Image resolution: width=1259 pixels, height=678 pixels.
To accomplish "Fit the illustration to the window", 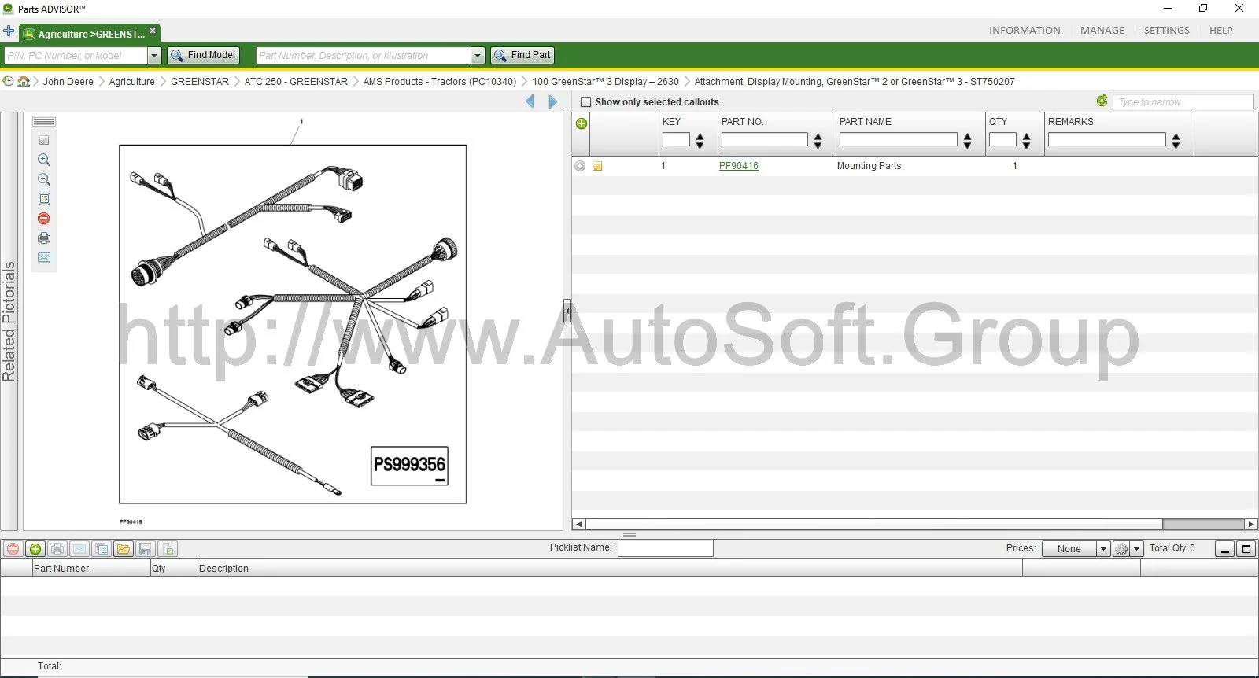I will (44, 199).
